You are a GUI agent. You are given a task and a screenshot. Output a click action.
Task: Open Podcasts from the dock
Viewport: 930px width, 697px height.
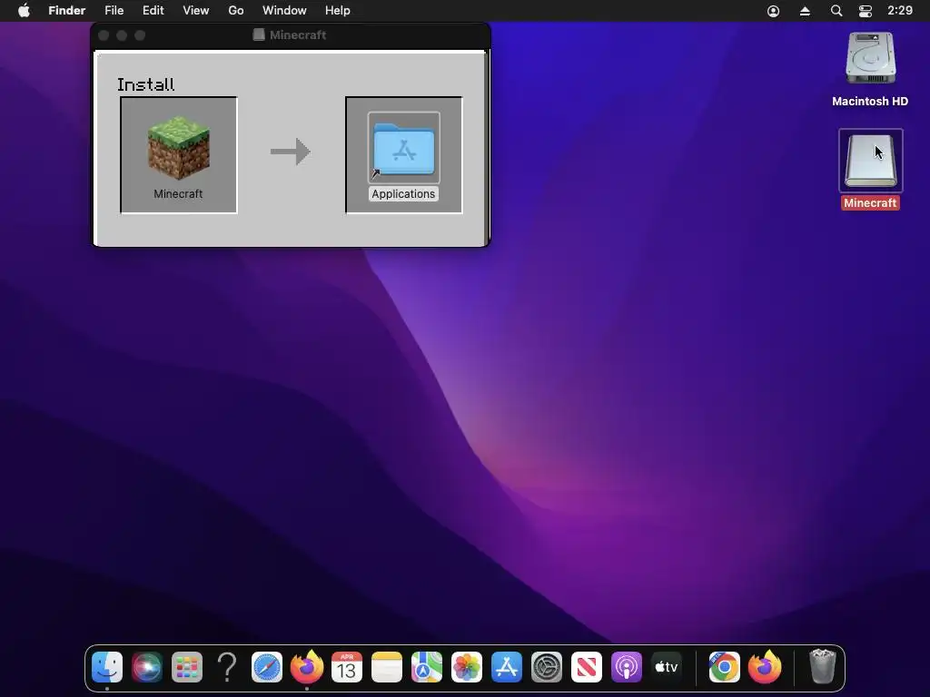[627, 667]
